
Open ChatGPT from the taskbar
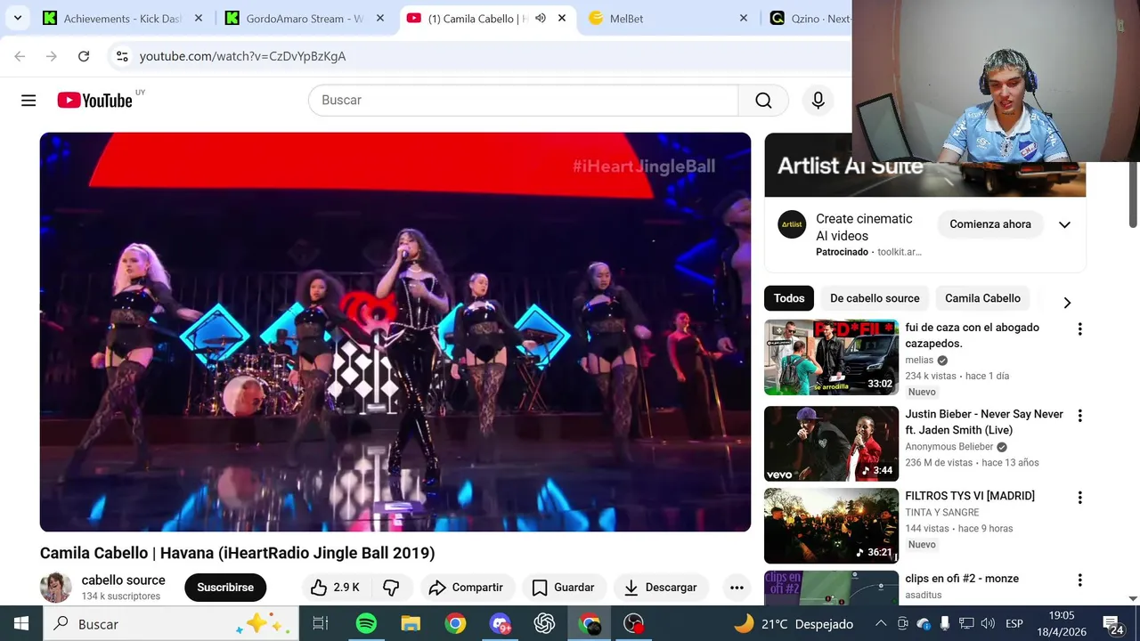544,623
